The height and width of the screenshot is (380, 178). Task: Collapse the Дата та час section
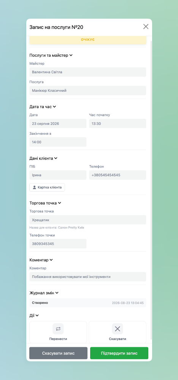(x=54, y=107)
